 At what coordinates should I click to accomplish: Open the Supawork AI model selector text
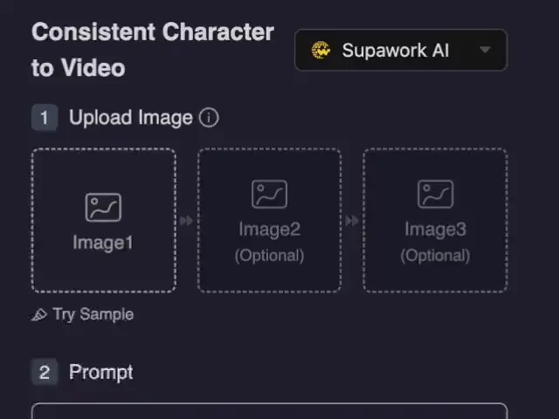[395, 51]
